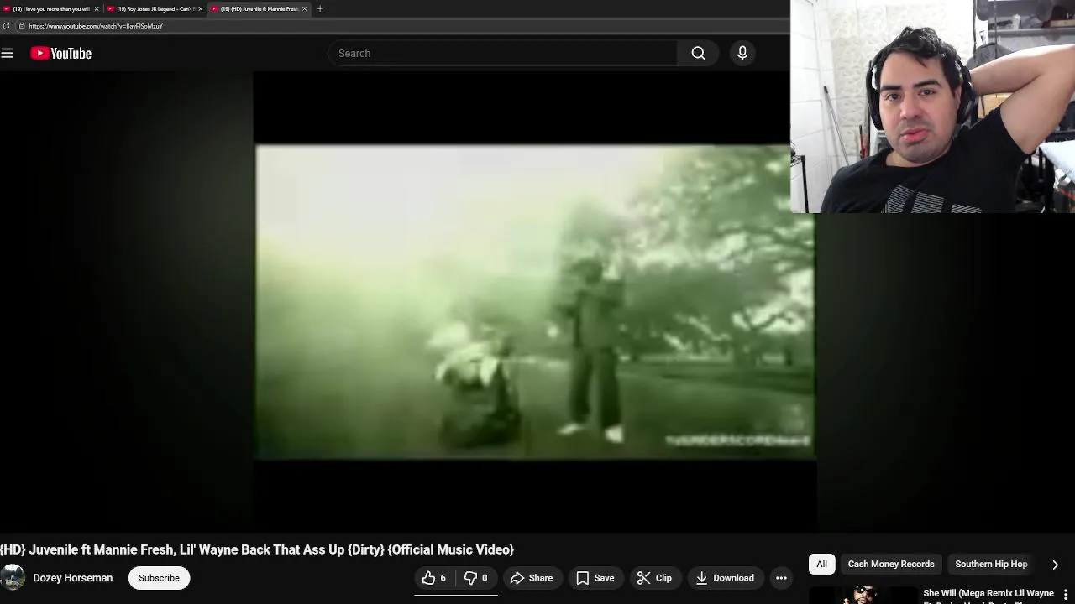Dislike the video with thumbs-down button
1075x604 pixels.
(x=476, y=578)
